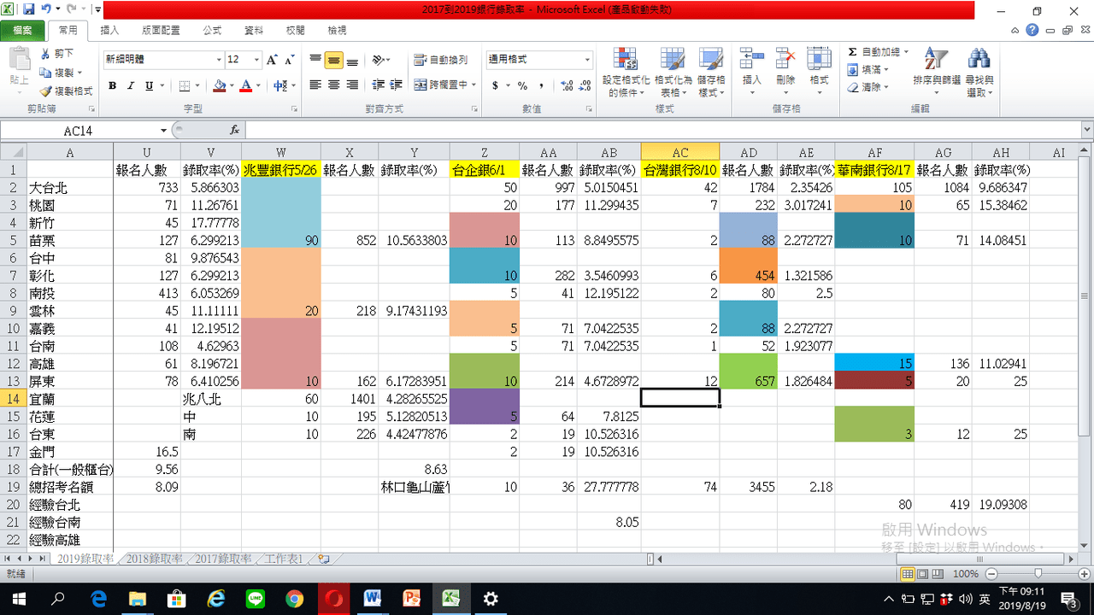Image resolution: width=1094 pixels, height=615 pixels.
Task: Switch to Page Layout view in the status bar
Action: coord(923,574)
